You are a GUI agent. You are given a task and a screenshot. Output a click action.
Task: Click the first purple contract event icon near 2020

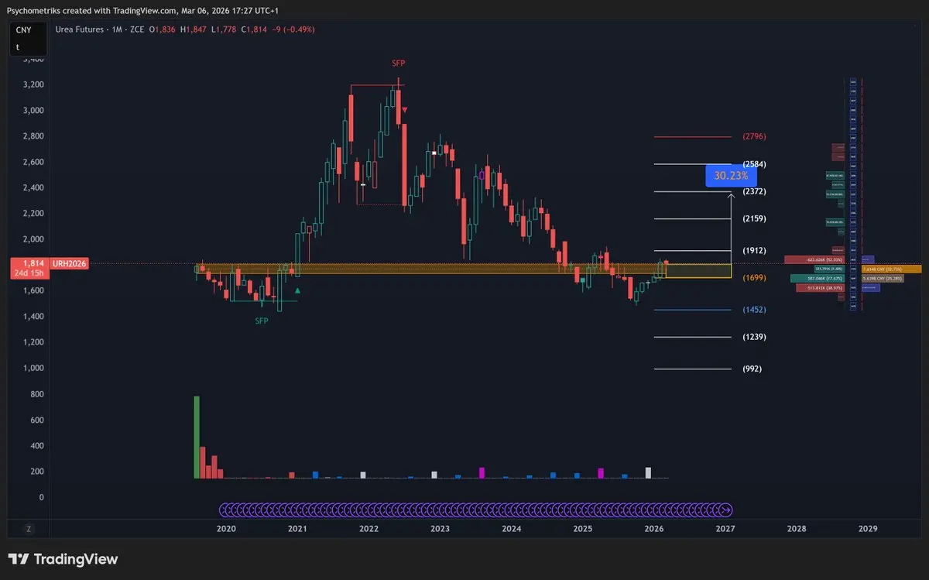[225, 510]
